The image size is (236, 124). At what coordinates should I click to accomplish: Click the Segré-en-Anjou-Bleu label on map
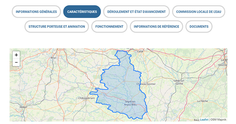coord(130,103)
